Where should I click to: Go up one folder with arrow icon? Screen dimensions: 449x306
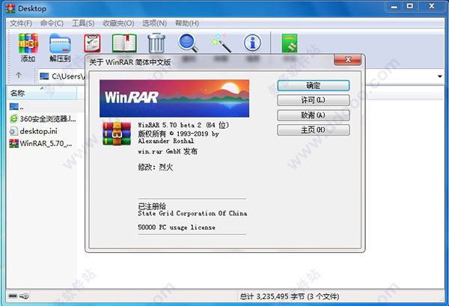(x=19, y=75)
